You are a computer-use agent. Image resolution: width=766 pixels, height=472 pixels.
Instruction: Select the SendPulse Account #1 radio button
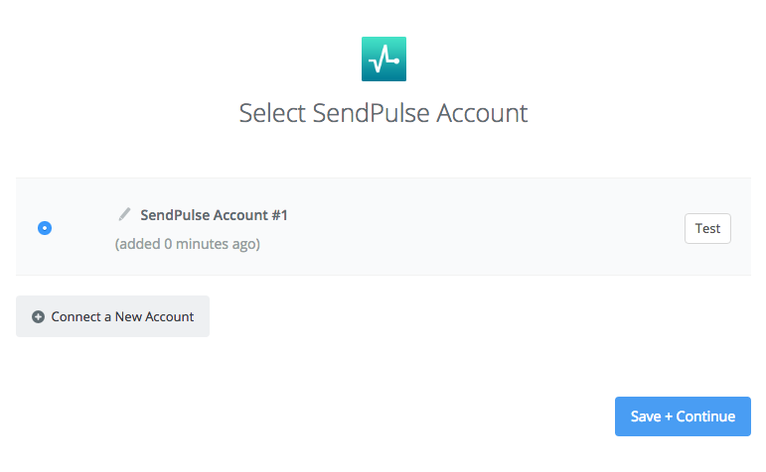click(x=45, y=228)
